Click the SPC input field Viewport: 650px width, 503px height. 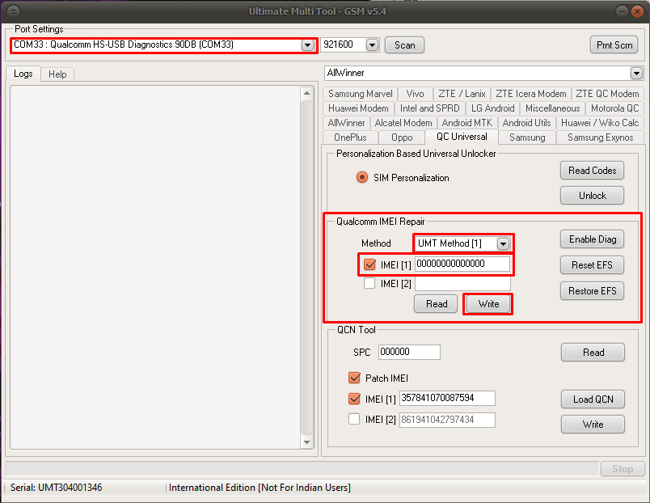pyautogui.click(x=409, y=352)
